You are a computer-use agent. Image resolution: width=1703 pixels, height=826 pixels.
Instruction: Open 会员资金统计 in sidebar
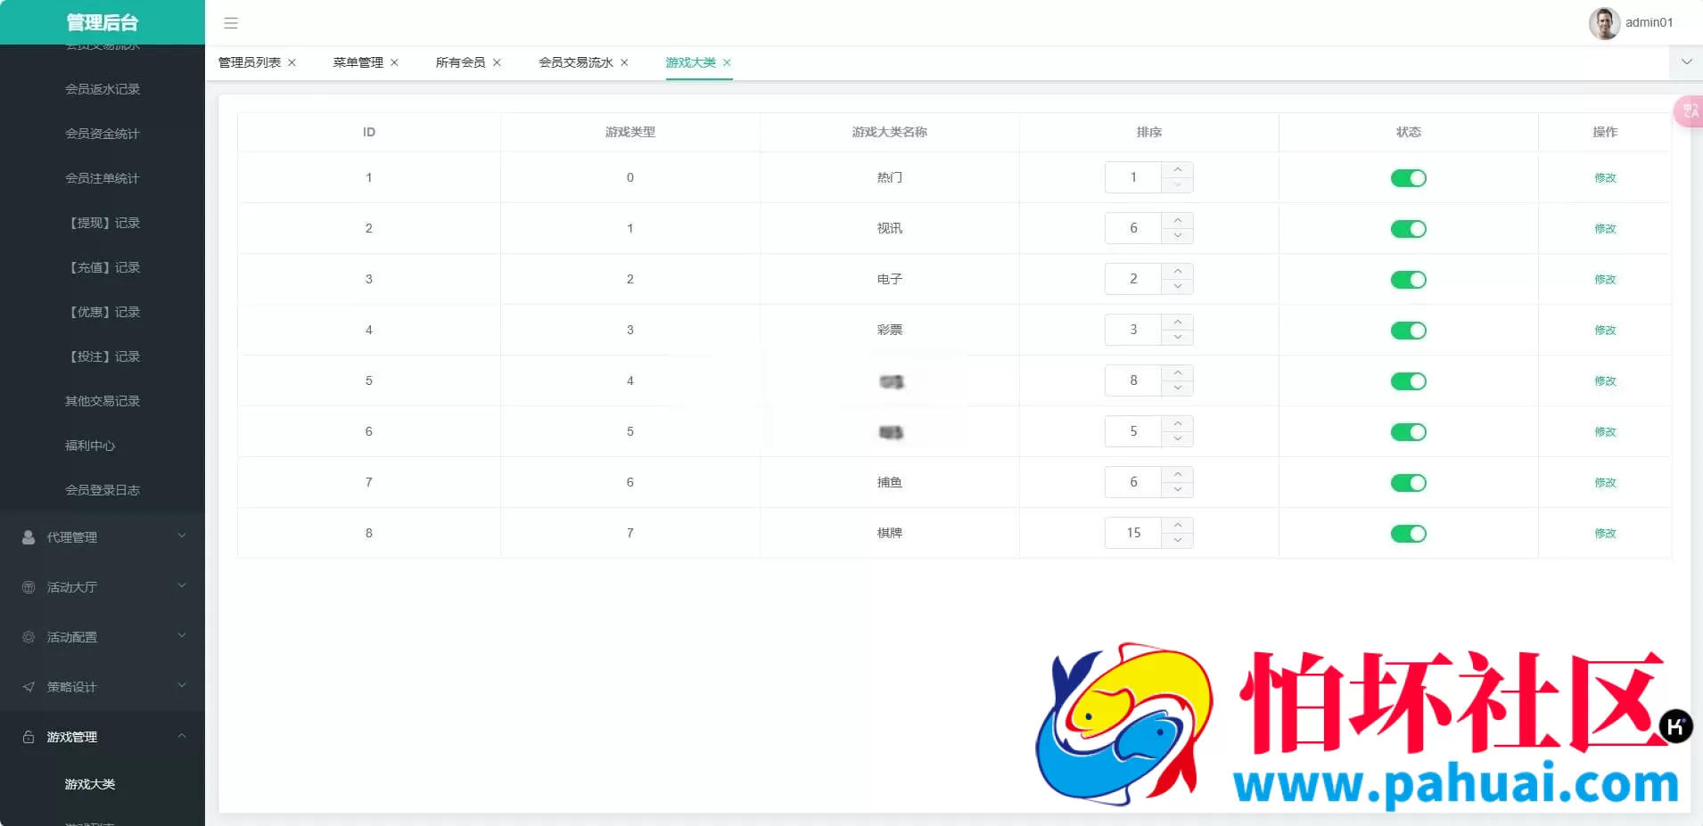(103, 134)
